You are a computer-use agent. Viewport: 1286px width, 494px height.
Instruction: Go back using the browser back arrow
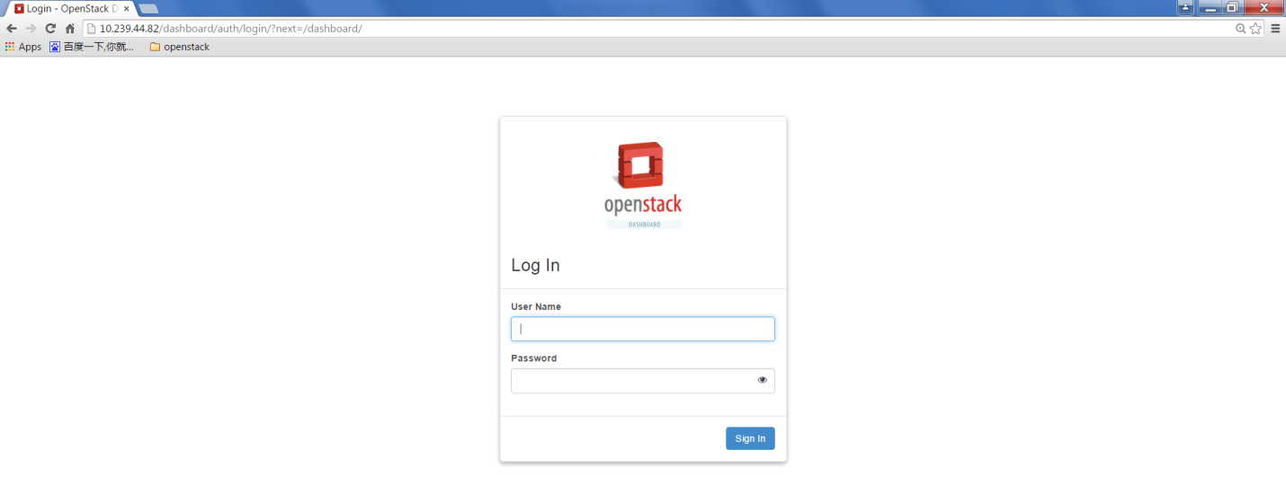(x=12, y=29)
